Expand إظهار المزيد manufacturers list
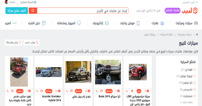Viewport: 202px width, 106px height. coord(186,102)
